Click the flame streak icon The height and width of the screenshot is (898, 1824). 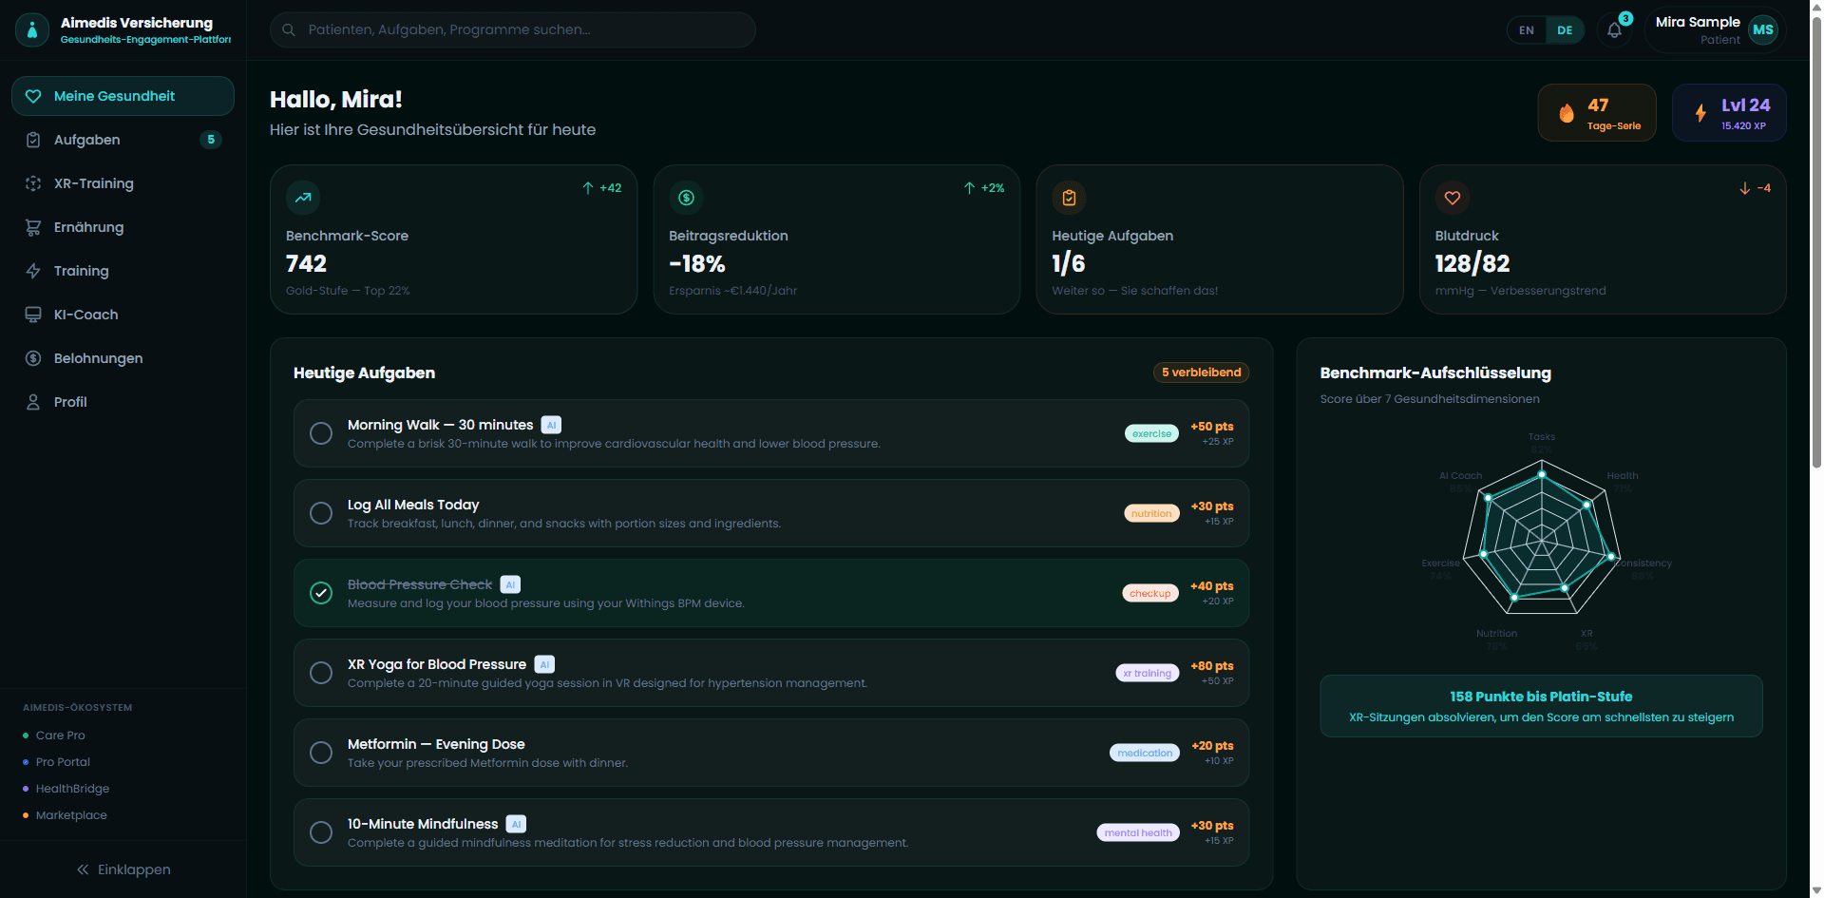coord(1567,113)
